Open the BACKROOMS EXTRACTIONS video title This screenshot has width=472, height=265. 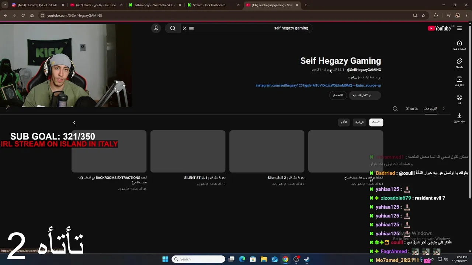(112, 180)
